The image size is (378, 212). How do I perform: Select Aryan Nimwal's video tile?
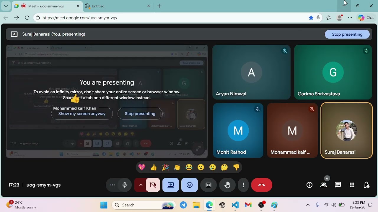coord(251,72)
